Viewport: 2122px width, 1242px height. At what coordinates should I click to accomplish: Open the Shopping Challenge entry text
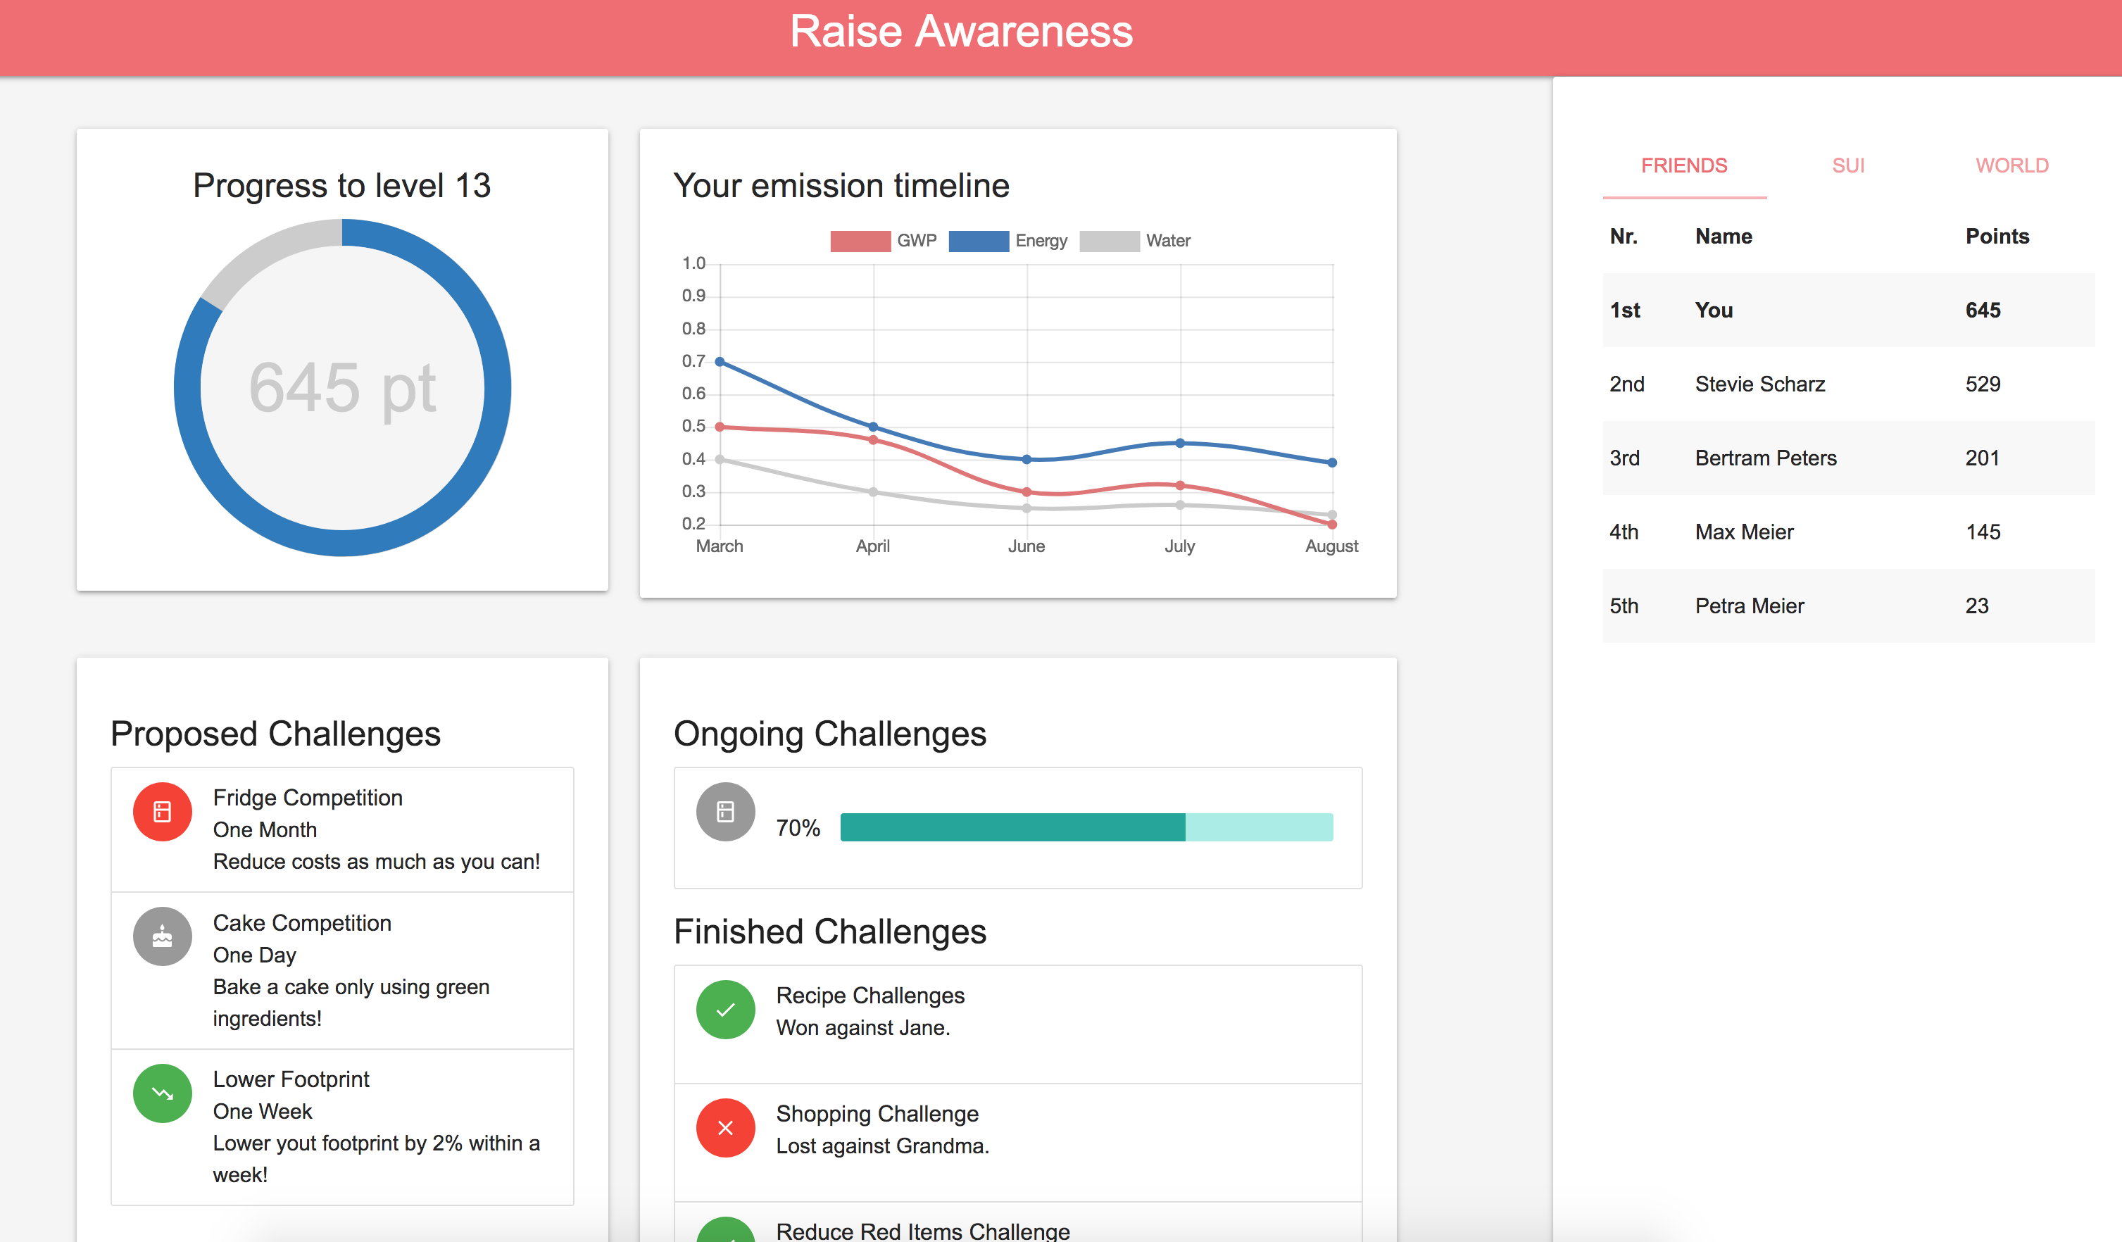click(x=877, y=1114)
